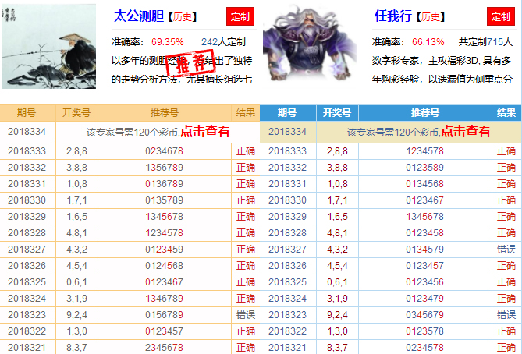Click 点击查看 in left table
522x354 pixels.
pyautogui.click(x=205, y=132)
